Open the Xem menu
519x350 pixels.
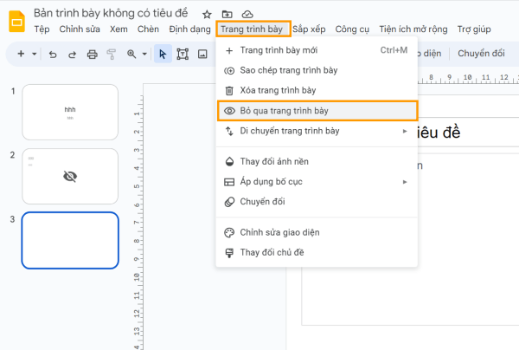pos(119,29)
